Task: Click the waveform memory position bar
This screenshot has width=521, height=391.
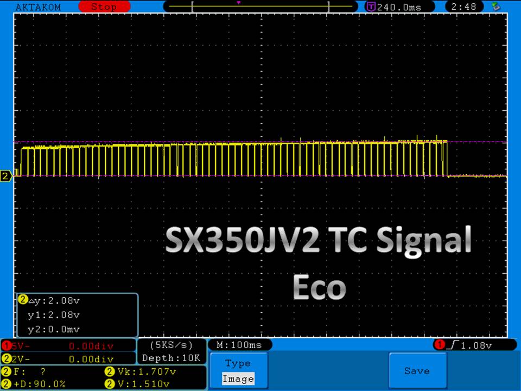Action: (260, 7)
